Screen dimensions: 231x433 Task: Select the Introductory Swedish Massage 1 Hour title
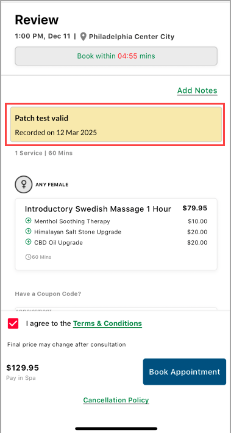point(98,209)
